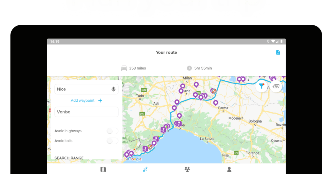The image size is (332, 174).
Task: Click the payment card map button
Action: tap(276, 86)
